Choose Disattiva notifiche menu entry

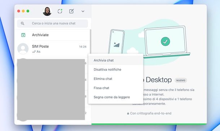pos(116,70)
